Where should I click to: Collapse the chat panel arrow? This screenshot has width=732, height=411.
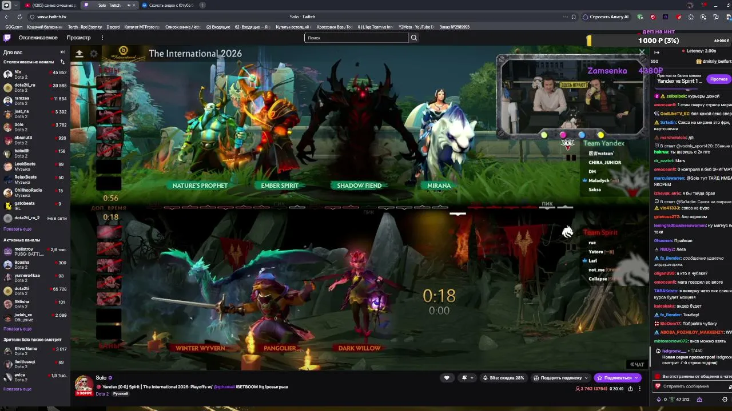657,52
